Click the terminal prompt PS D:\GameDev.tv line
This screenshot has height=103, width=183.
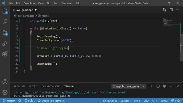(42, 96)
